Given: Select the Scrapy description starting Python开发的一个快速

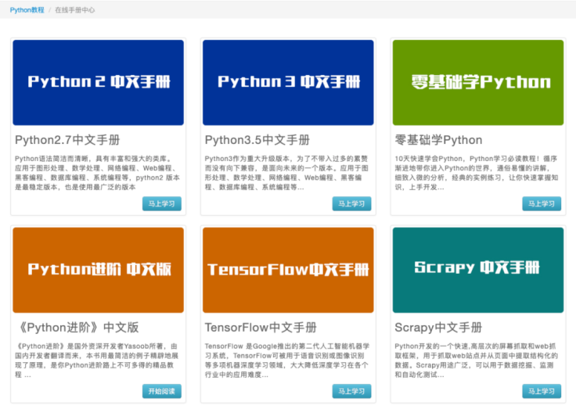Looking at the screenshot, I should point(477,361).
